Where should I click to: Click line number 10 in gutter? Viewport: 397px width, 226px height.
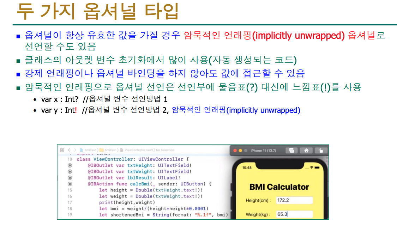point(70,159)
